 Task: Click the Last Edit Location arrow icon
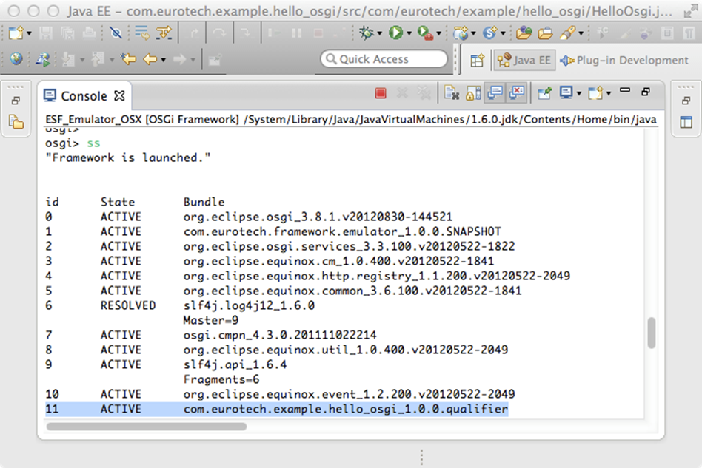[129, 59]
